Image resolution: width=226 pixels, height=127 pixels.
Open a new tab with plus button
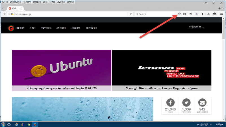point(219,8)
